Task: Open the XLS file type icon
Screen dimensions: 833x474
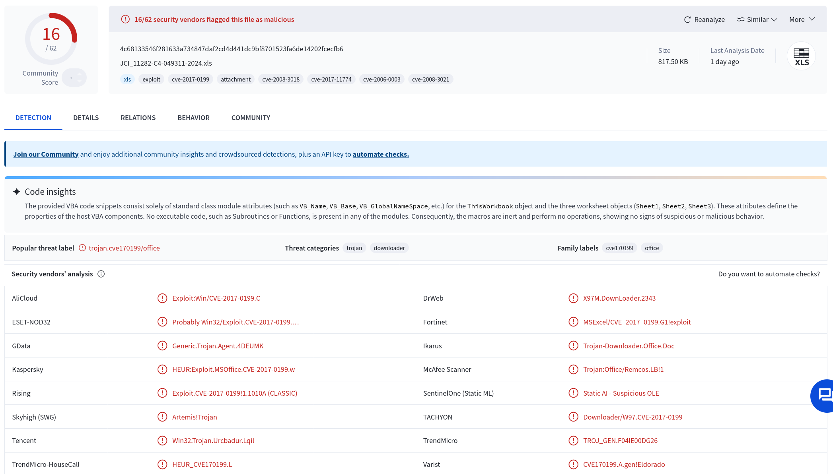Action: 801,56
